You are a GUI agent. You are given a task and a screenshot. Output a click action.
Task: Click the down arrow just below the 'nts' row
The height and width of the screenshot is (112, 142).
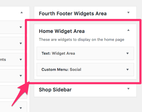[x=21, y=76]
